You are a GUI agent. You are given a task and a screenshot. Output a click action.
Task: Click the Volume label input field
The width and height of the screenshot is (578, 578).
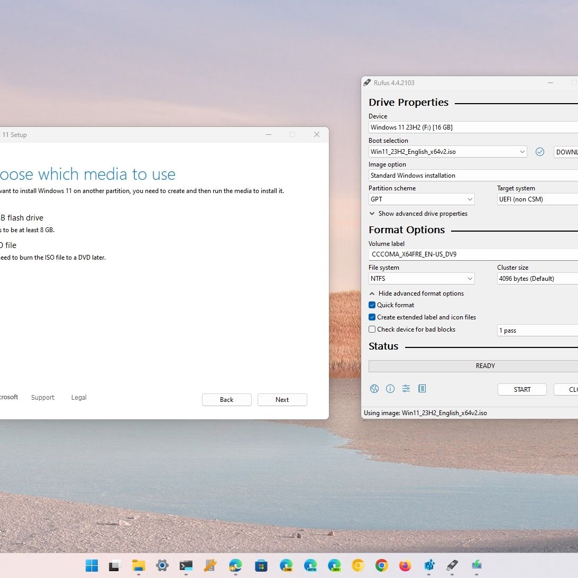473,254
